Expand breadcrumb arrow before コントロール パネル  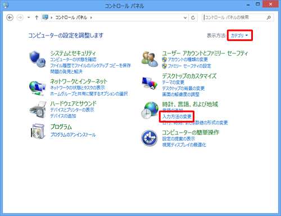52,17
